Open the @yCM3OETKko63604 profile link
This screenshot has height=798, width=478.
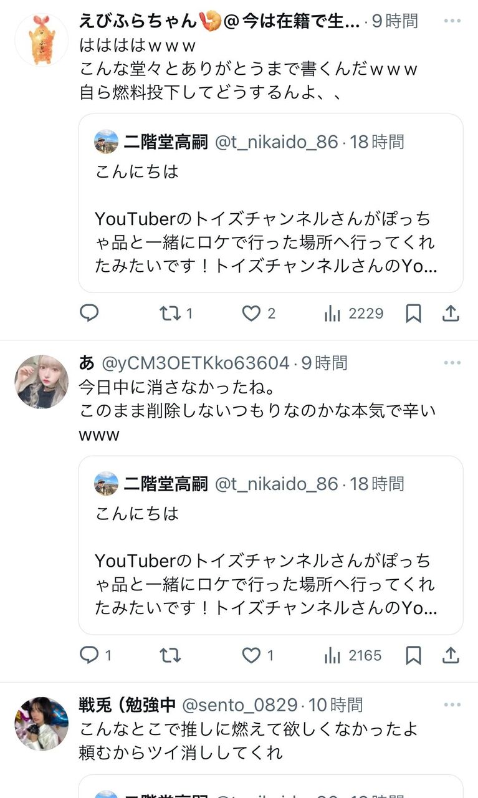coord(195,363)
